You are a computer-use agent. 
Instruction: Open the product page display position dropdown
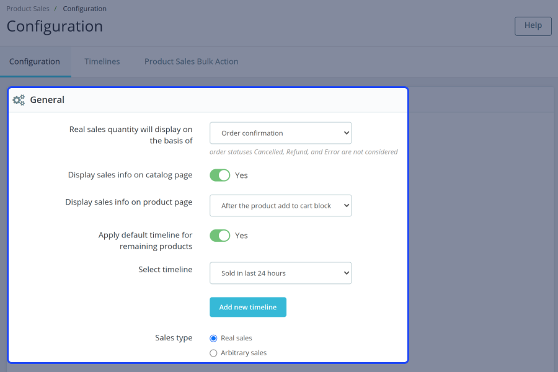coord(280,205)
